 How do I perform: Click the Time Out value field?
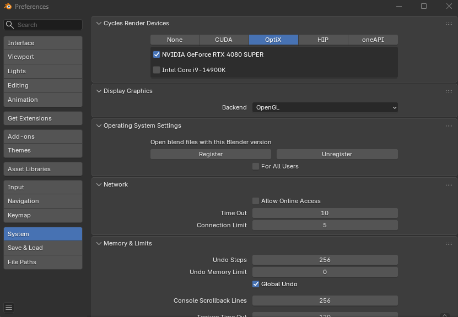click(325, 213)
